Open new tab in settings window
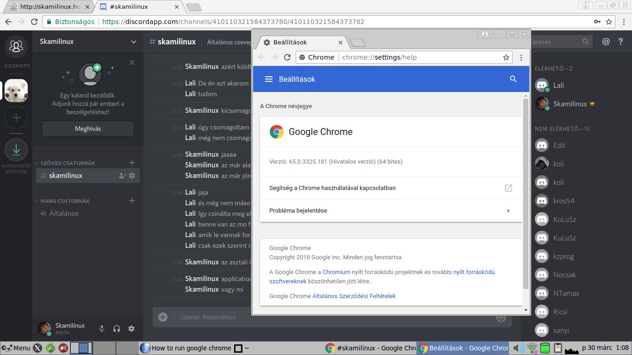 (358, 43)
